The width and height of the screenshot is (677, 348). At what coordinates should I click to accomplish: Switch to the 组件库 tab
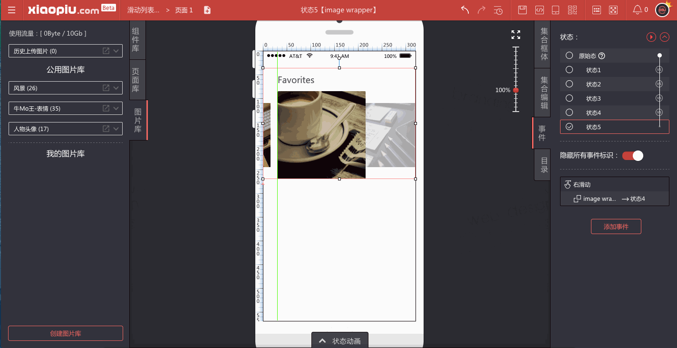tap(137, 39)
